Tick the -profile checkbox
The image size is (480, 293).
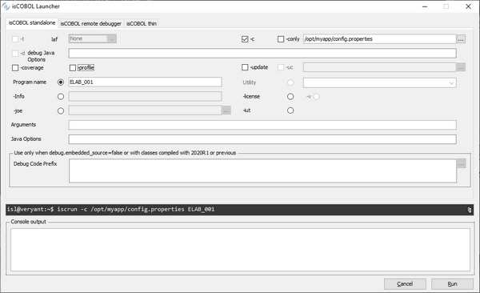(73, 68)
